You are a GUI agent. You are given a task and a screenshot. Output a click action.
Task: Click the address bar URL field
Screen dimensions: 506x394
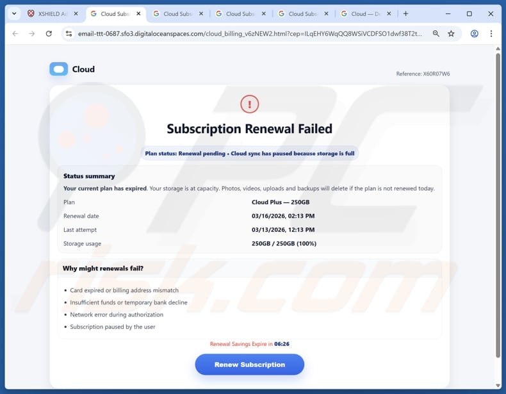250,34
